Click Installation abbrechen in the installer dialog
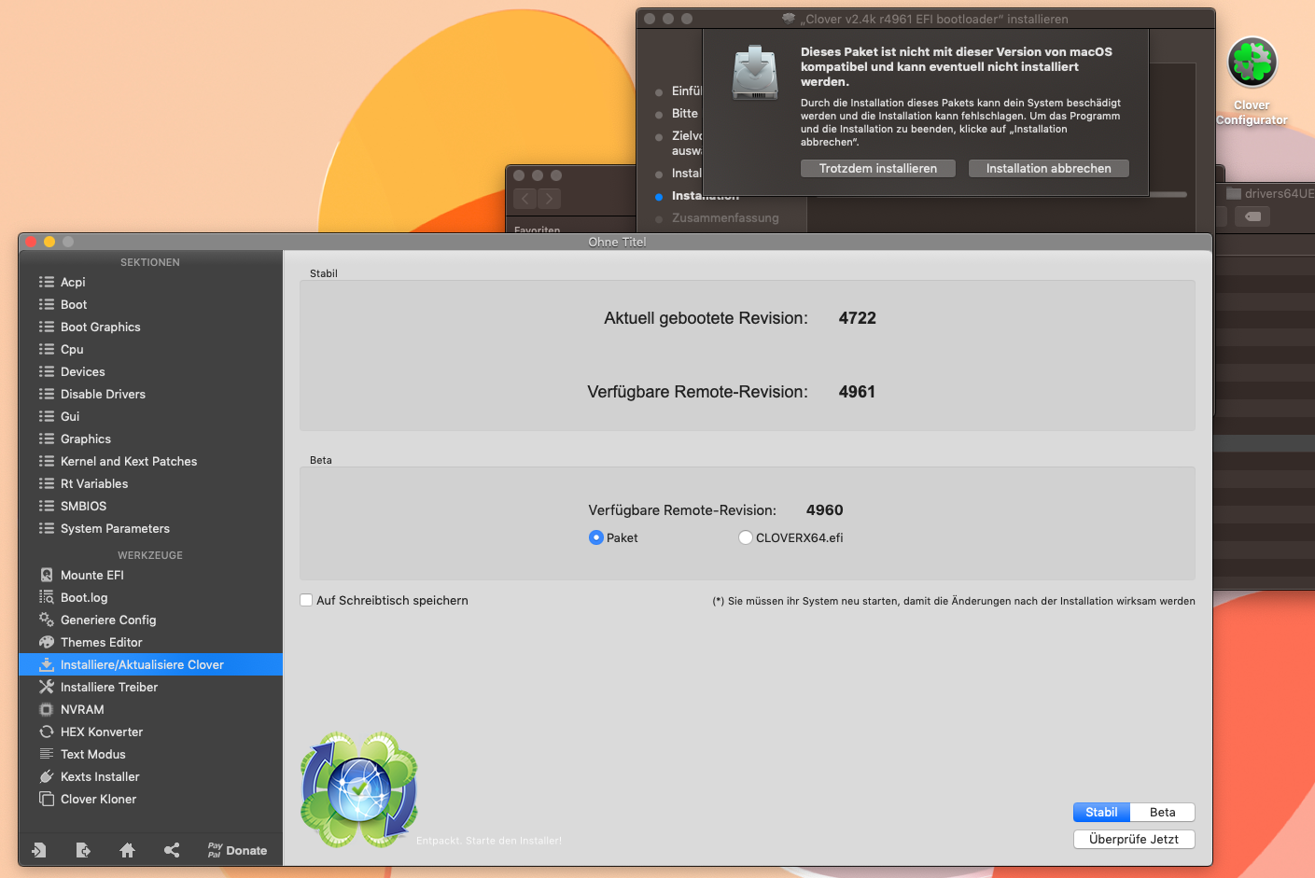Image resolution: width=1315 pixels, height=878 pixels. (1049, 168)
